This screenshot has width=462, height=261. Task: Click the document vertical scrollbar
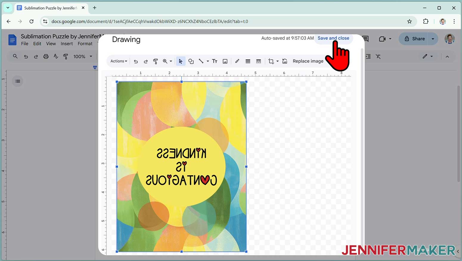point(459,133)
